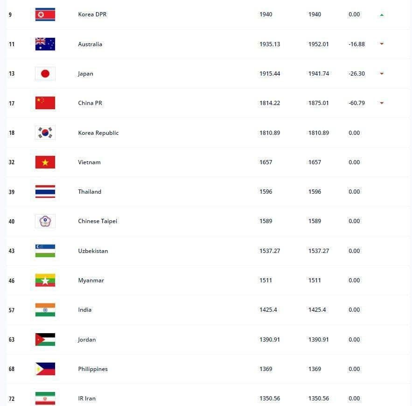Click the IR Iran flag icon
Screen dimensions: 412x406
(x=45, y=399)
